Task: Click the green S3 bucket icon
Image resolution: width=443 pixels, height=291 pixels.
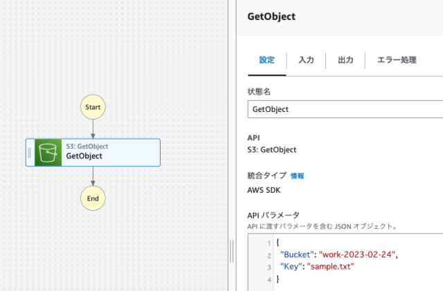Action: point(48,152)
